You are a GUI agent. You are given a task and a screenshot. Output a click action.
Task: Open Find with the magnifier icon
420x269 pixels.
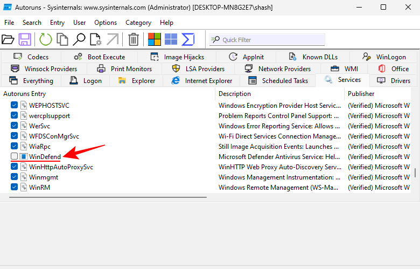79,39
